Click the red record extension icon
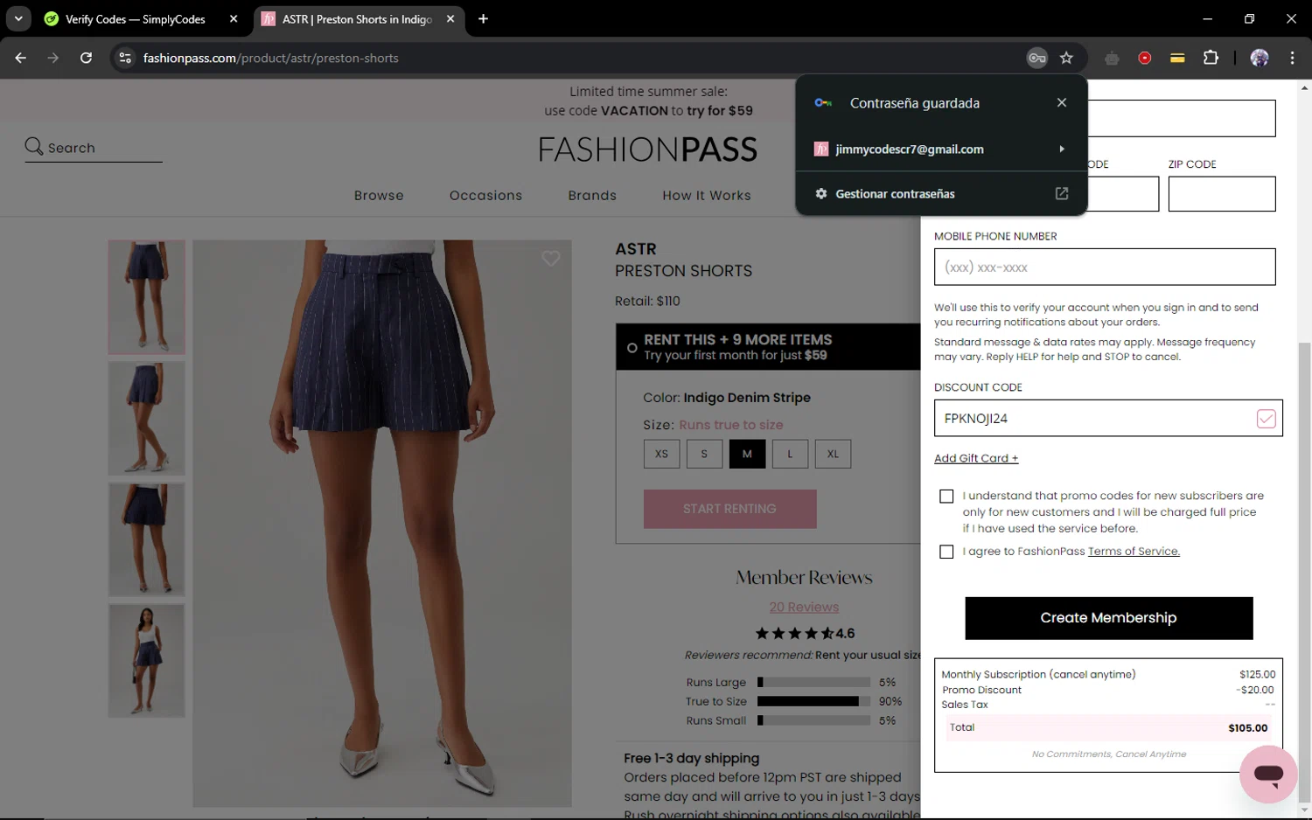 pyautogui.click(x=1144, y=58)
